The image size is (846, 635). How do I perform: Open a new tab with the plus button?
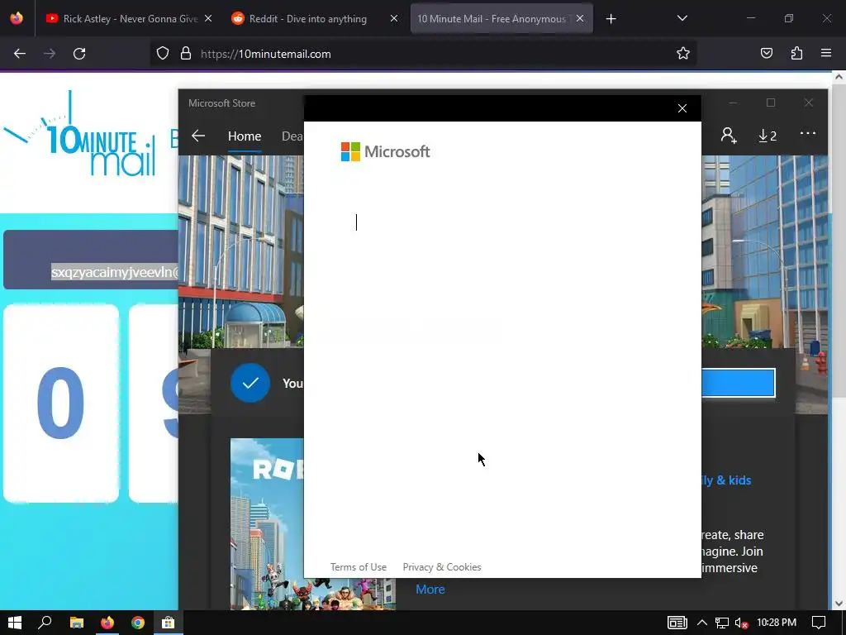(x=611, y=19)
